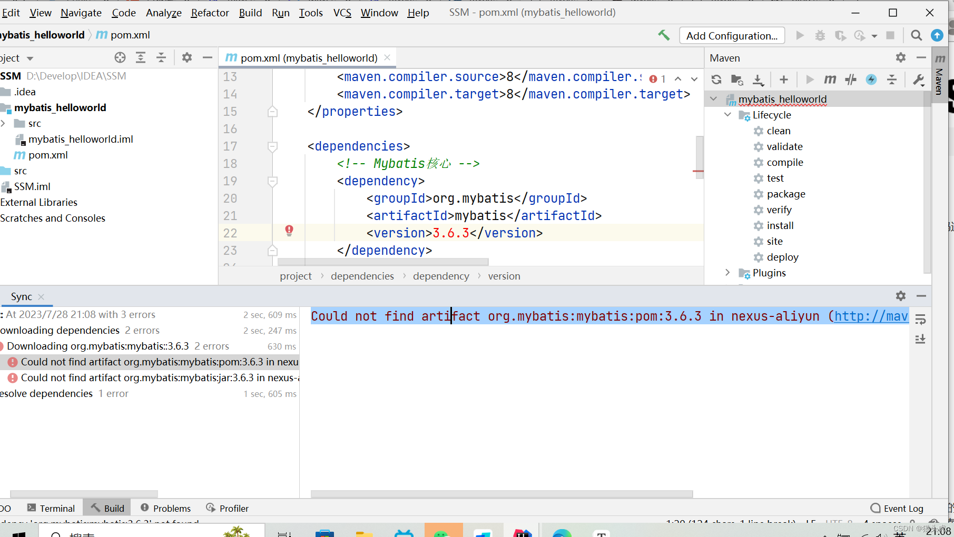Close the Sync build tab

[41, 296]
